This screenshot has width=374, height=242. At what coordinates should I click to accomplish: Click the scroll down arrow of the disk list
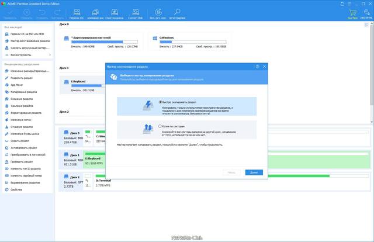(372, 122)
